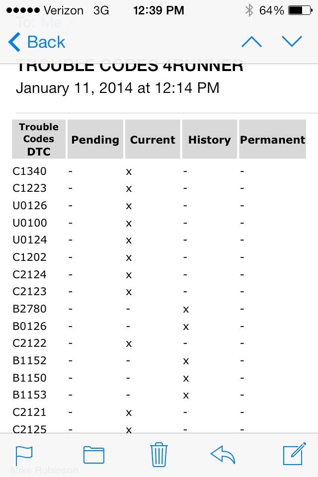The height and width of the screenshot is (477, 318).
Task: Compose new message with pencil icon
Action: coord(294,454)
